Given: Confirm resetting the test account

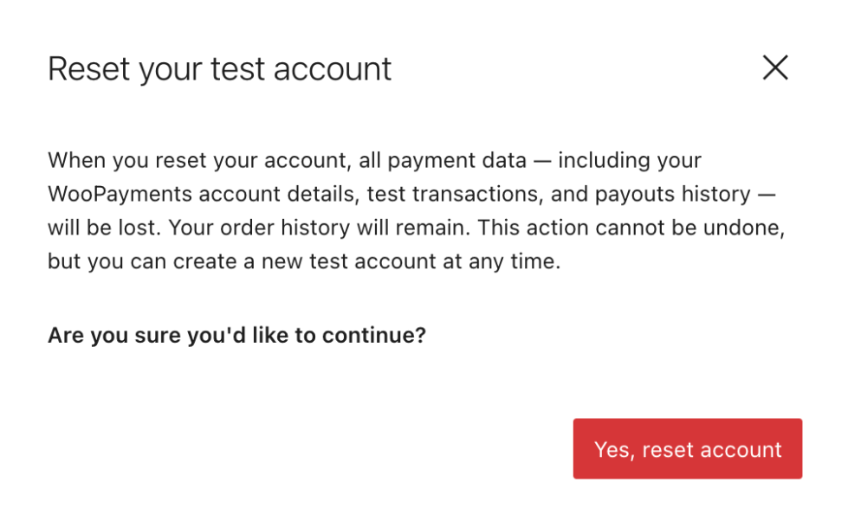Looking at the screenshot, I should pyautogui.click(x=687, y=449).
